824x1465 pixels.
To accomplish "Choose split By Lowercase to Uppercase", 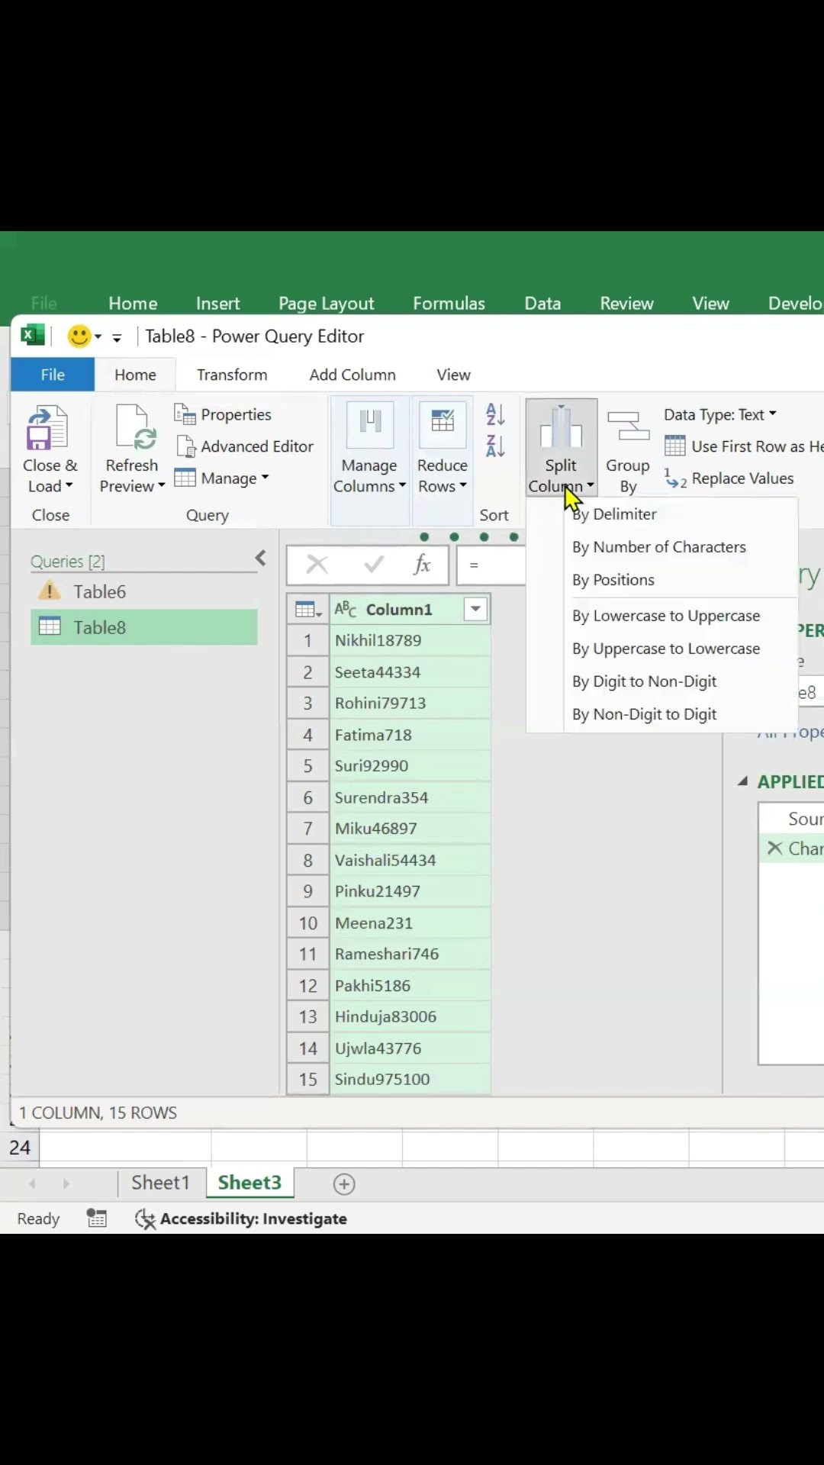I will [x=666, y=616].
